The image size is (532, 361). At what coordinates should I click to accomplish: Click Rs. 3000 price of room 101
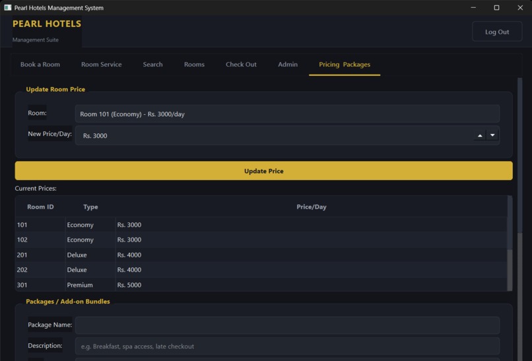(311, 225)
